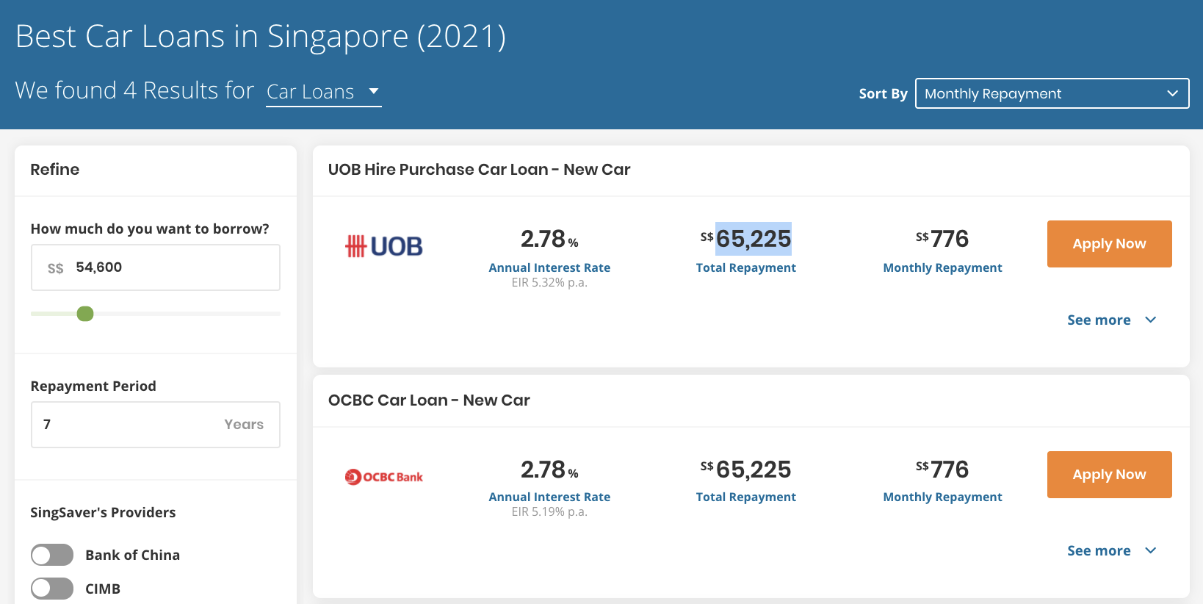Open the Sort By Monthly Repayment dropdown

click(1052, 93)
